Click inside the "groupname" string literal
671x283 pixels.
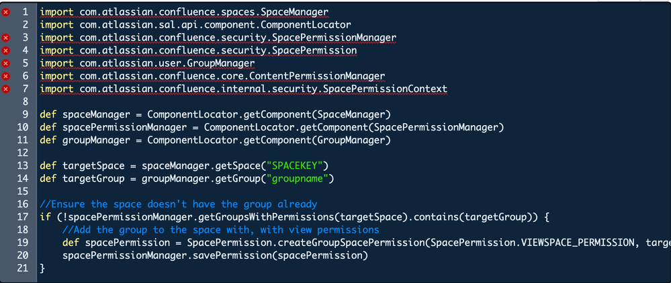point(300,179)
